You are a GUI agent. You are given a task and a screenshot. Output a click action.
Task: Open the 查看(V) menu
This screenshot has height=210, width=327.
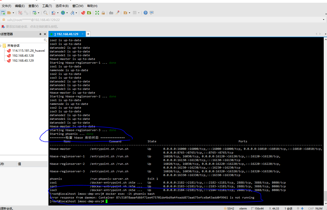tap(33, 6)
